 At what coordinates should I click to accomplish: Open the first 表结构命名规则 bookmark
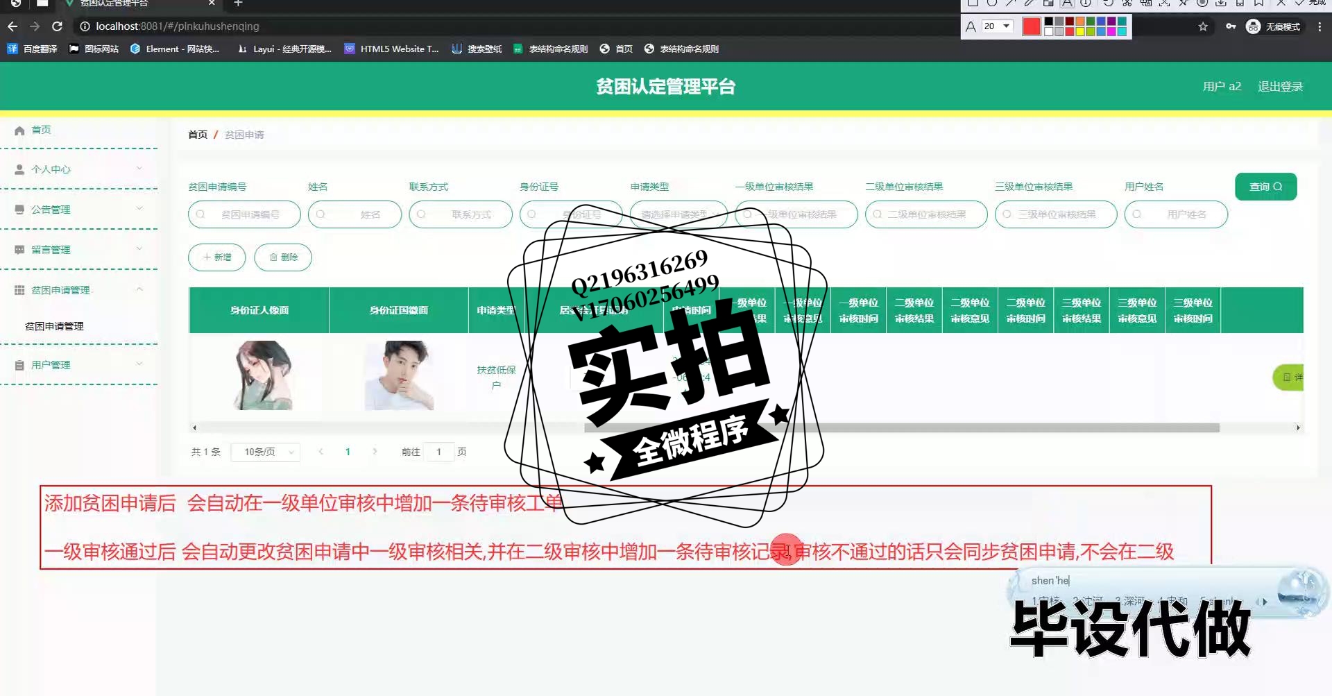pos(551,49)
